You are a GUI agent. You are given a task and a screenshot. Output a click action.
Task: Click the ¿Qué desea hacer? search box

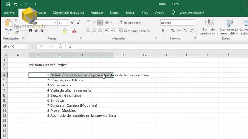(x=191, y=13)
